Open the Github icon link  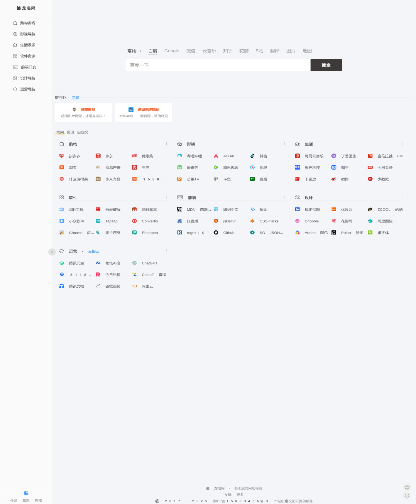(216, 232)
